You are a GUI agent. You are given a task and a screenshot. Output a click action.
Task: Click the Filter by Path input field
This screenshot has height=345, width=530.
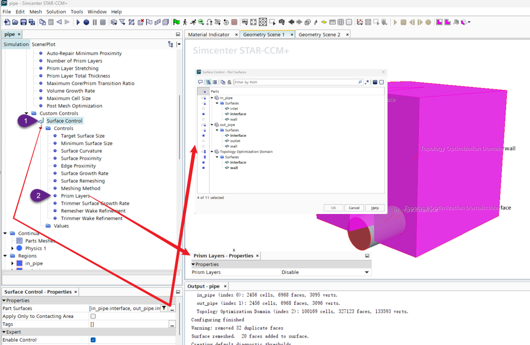(298, 82)
